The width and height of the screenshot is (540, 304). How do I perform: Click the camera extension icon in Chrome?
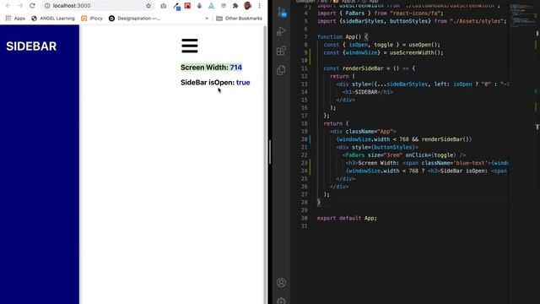(x=164, y=6)
